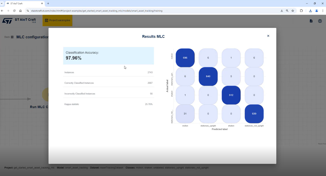Open the tab search dropdown arrow
326x176 pixels.
coord(2,4)
